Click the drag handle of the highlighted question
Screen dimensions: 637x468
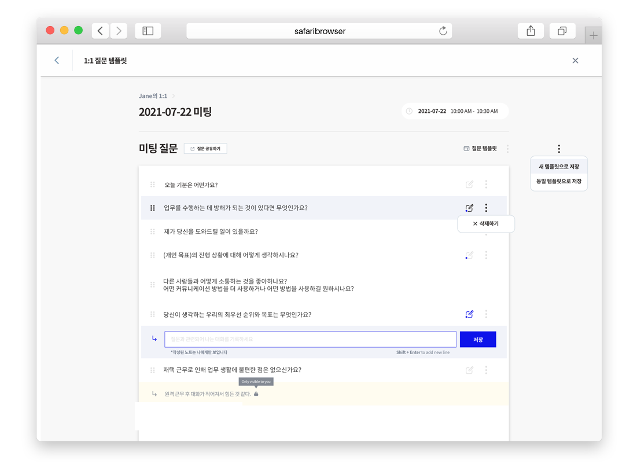coord(152,208)
